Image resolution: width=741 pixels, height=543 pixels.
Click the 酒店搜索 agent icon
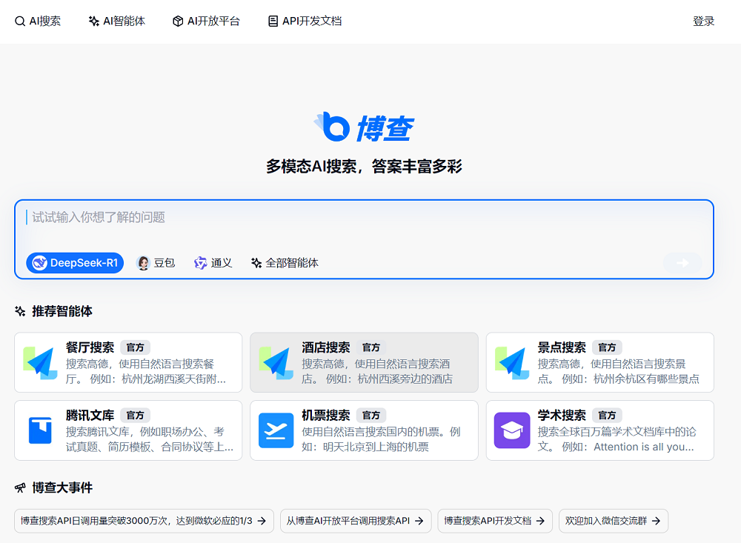(276, 362)
